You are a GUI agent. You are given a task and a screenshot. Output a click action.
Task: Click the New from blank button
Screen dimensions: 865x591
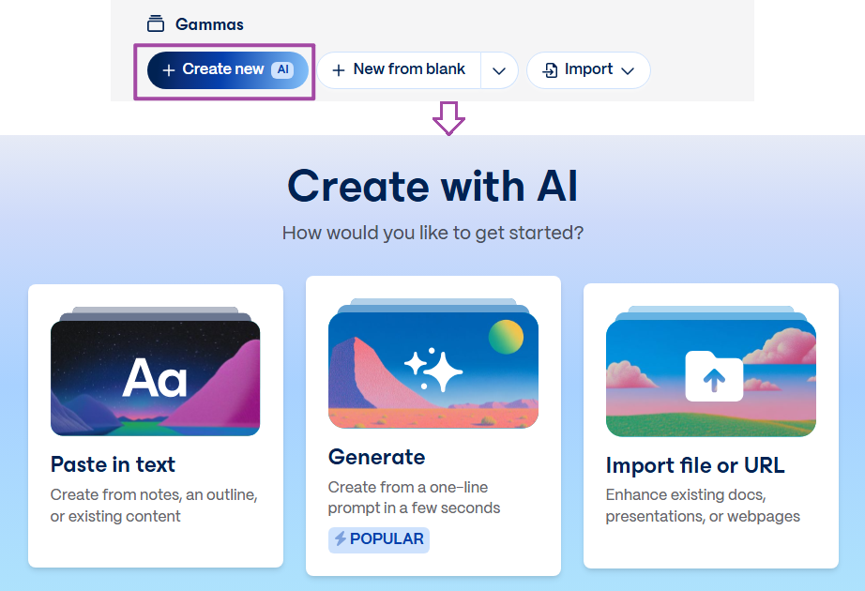pos(410,69)
